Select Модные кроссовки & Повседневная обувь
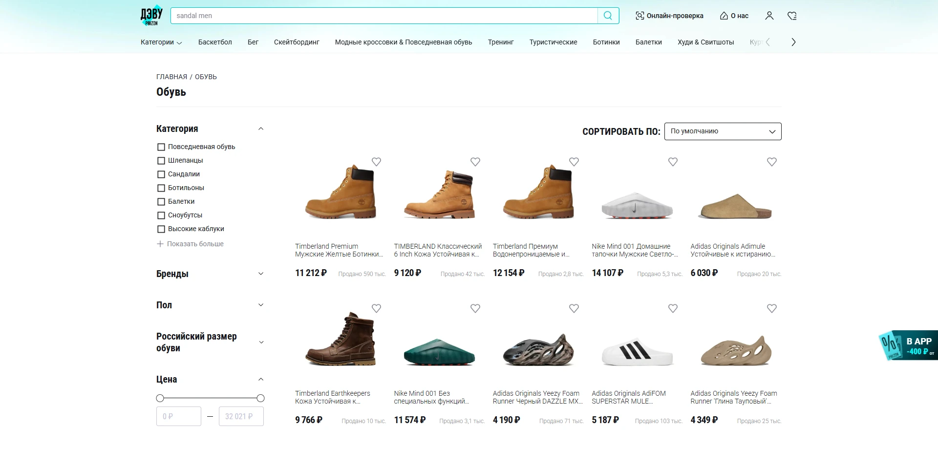This screenshot has width=938, height=449. pyautogui.click(x=404, y=42)
